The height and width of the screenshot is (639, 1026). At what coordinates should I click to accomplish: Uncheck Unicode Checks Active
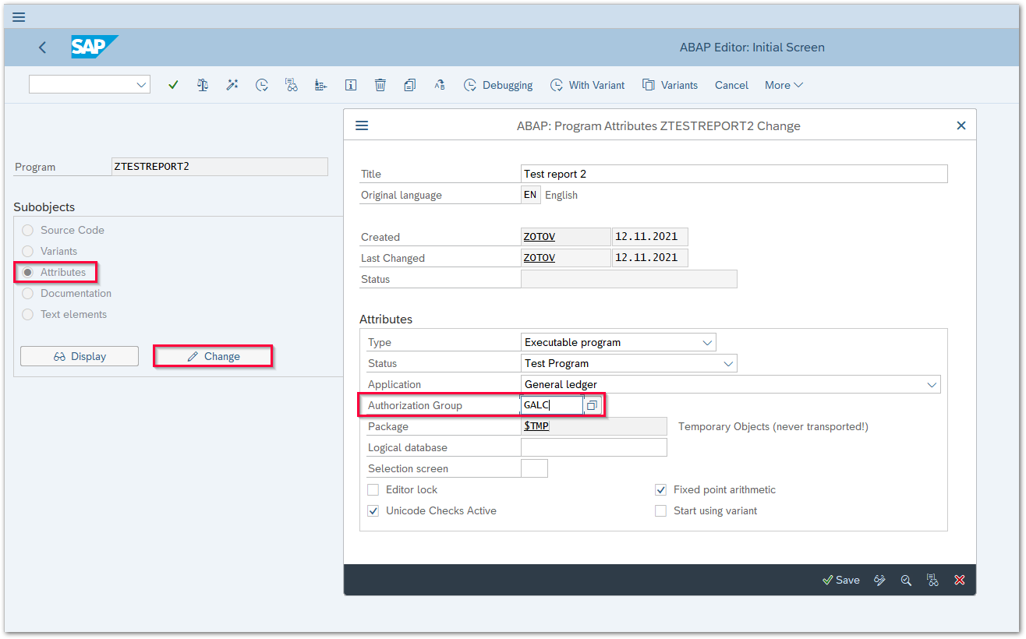(x=373, y=510)
